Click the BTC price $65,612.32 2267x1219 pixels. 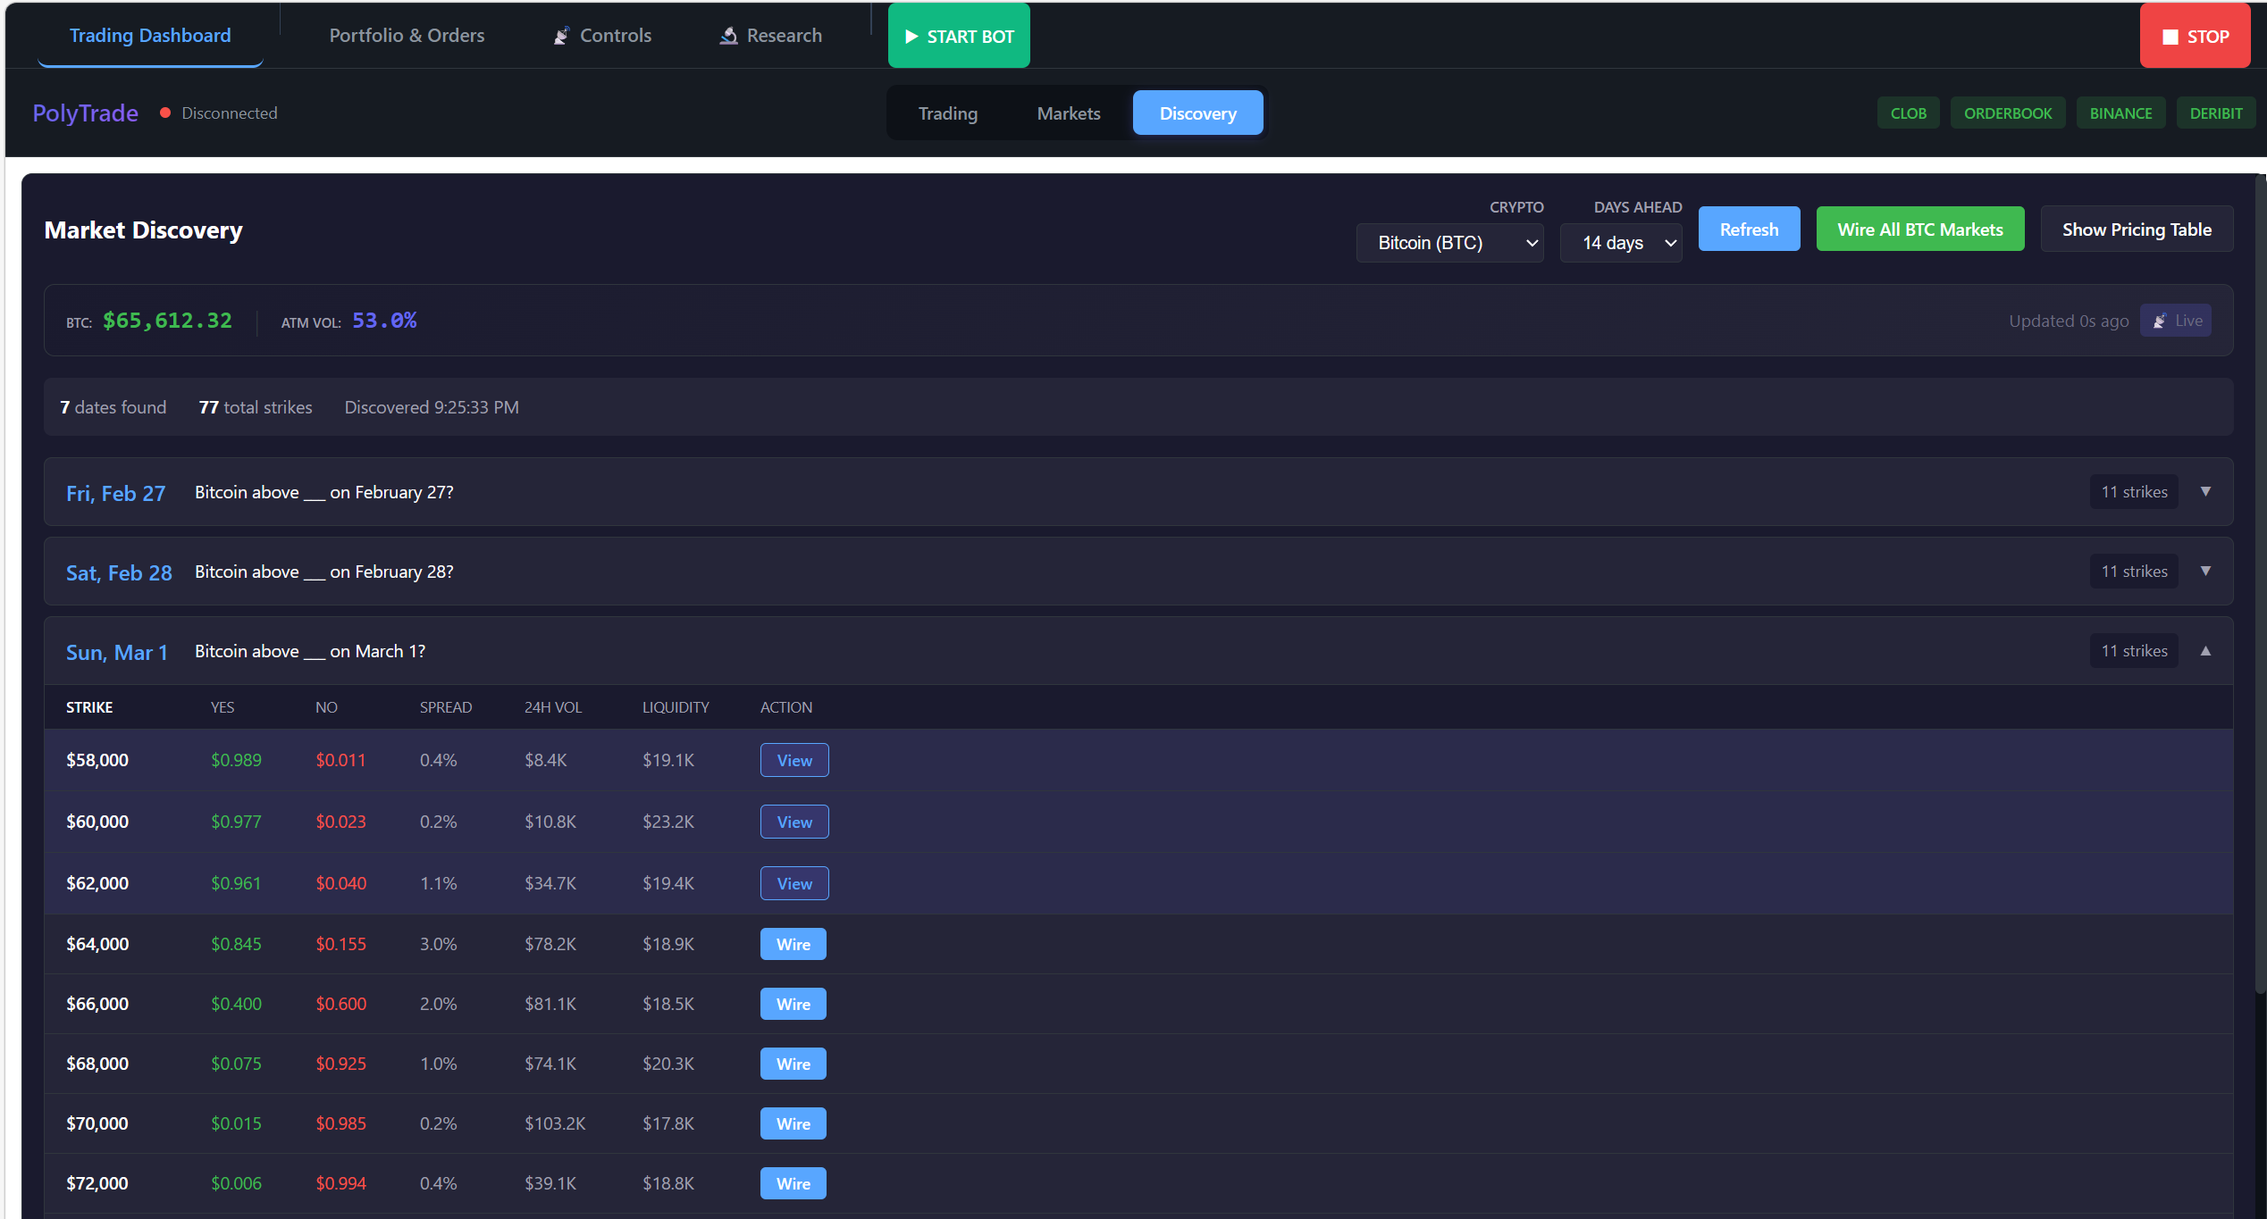coord(167,321)
